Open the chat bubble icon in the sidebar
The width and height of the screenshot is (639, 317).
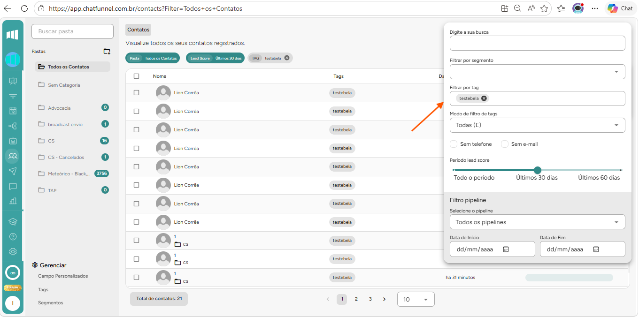(13, 186)
